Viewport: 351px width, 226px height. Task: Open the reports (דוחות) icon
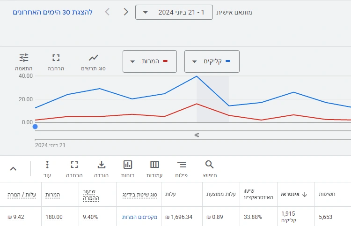click(x=128, y=165)
